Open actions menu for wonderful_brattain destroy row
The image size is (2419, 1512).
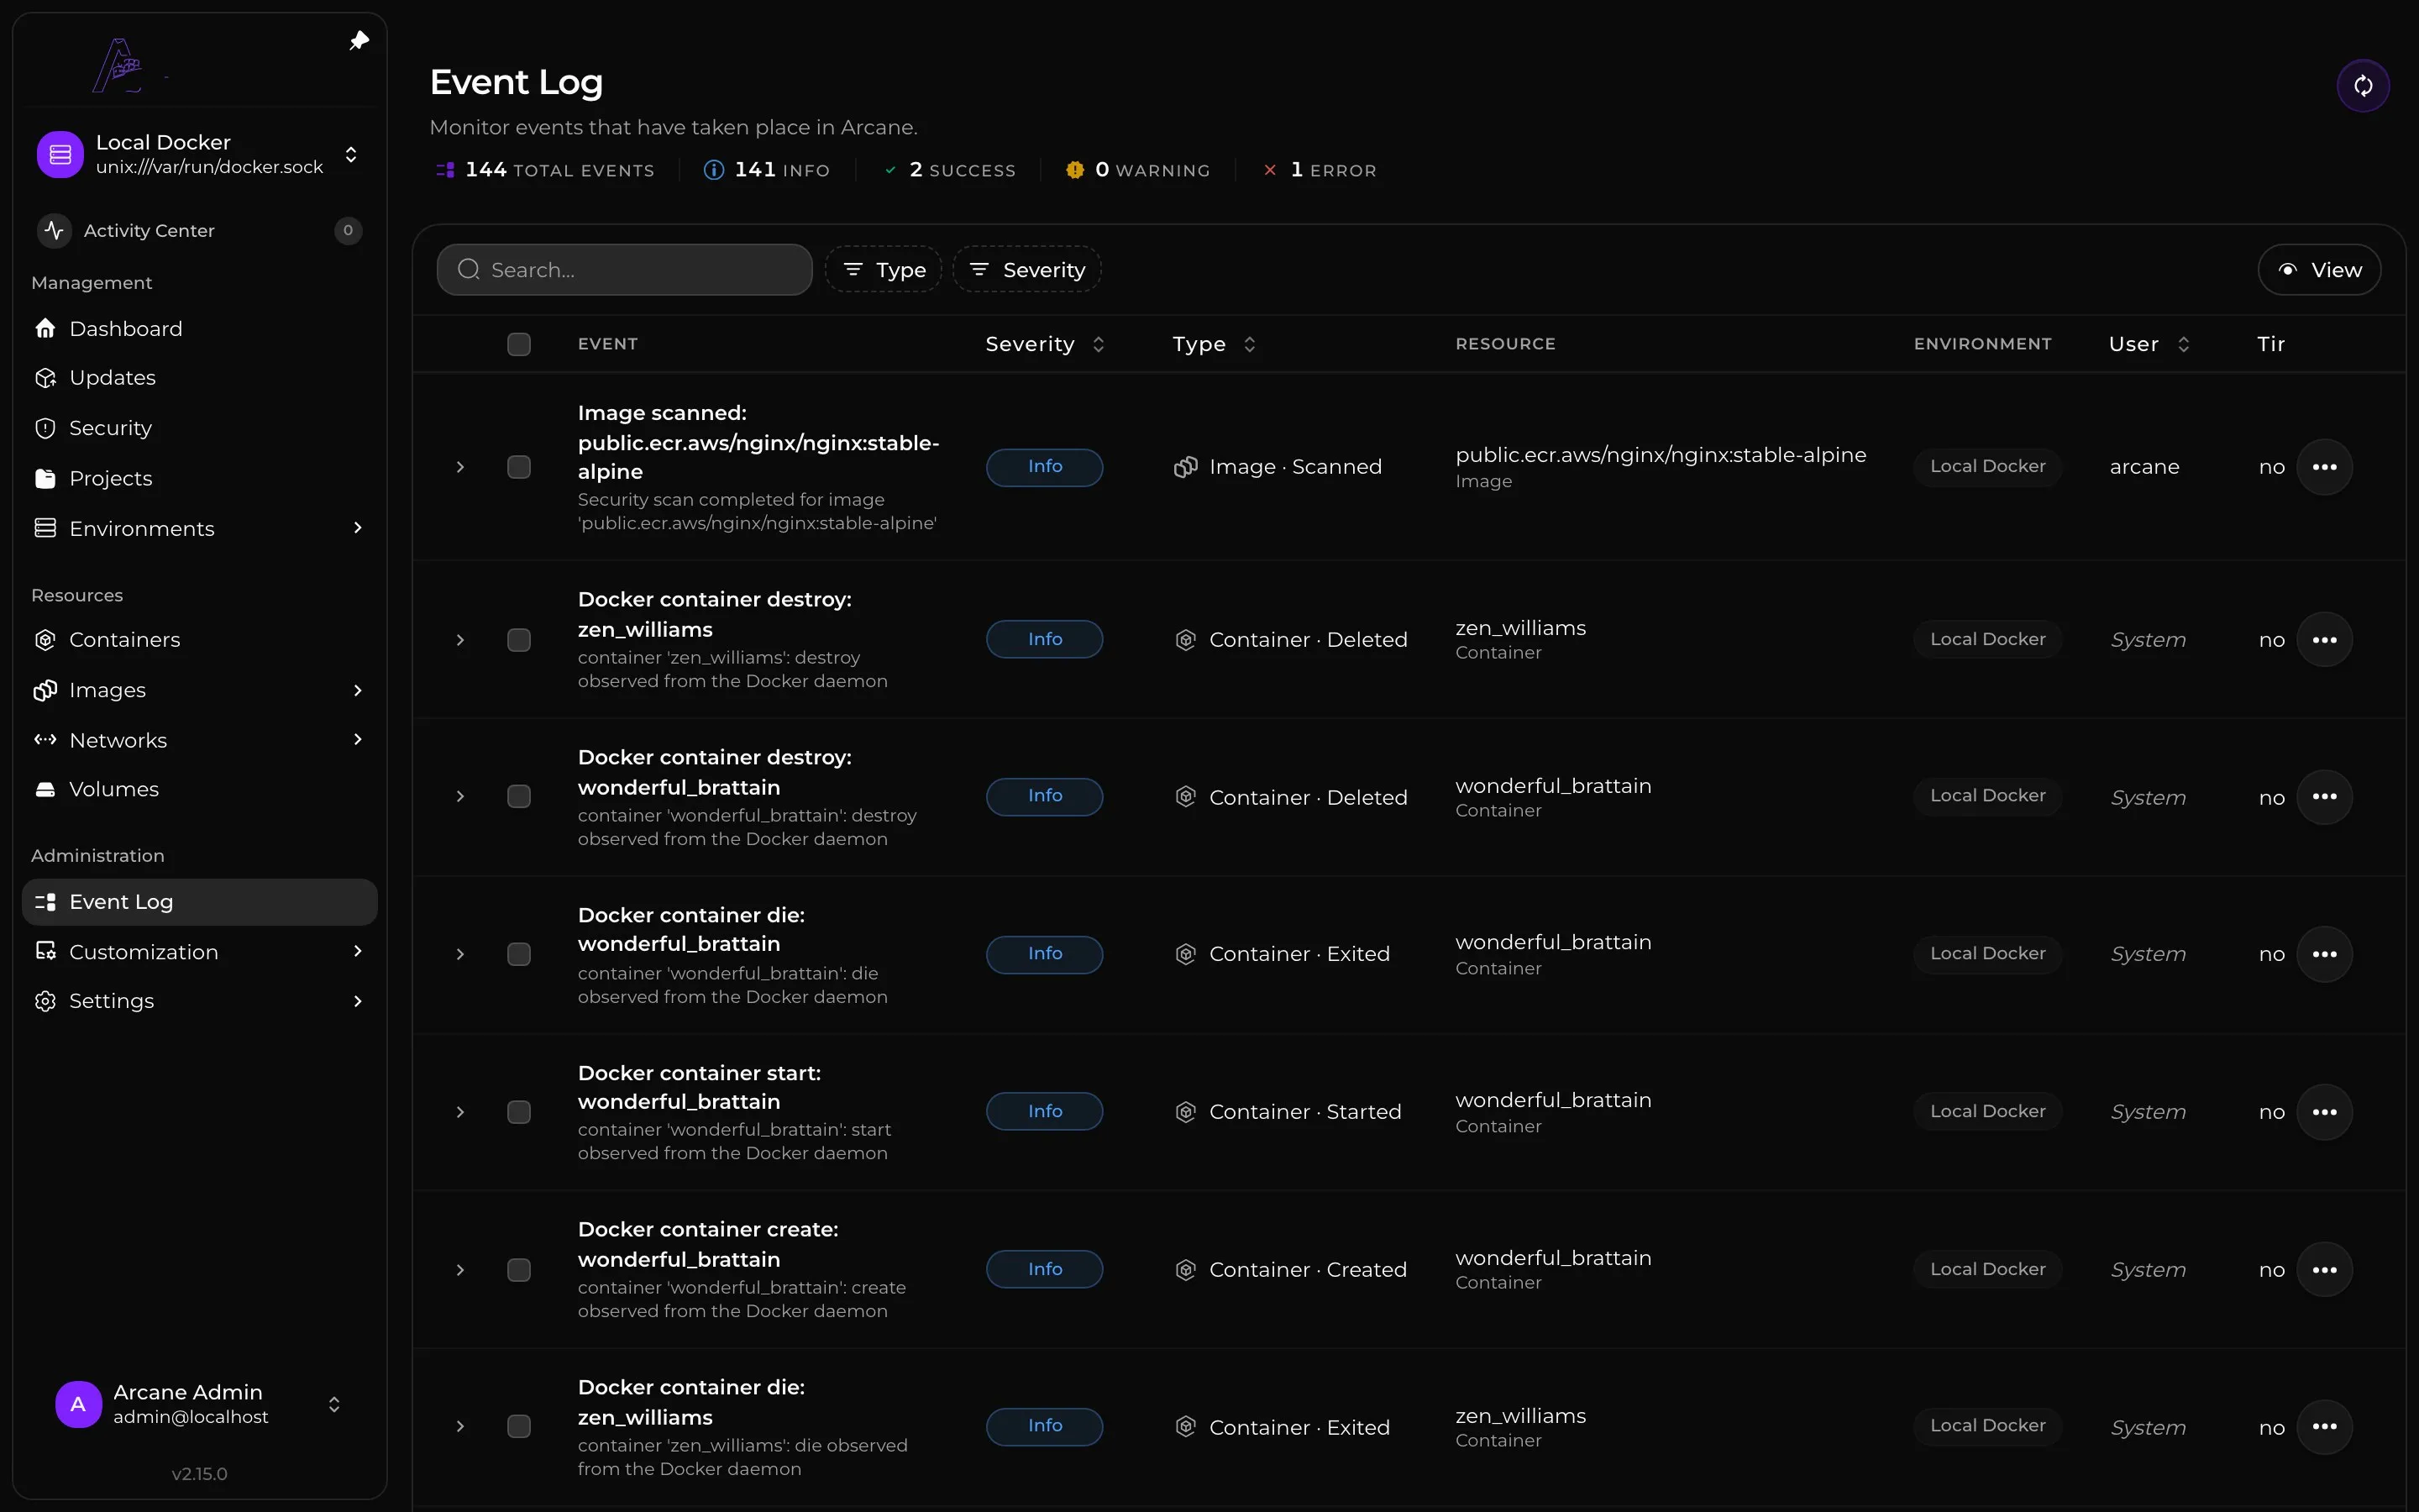(x=2324, y=797)
